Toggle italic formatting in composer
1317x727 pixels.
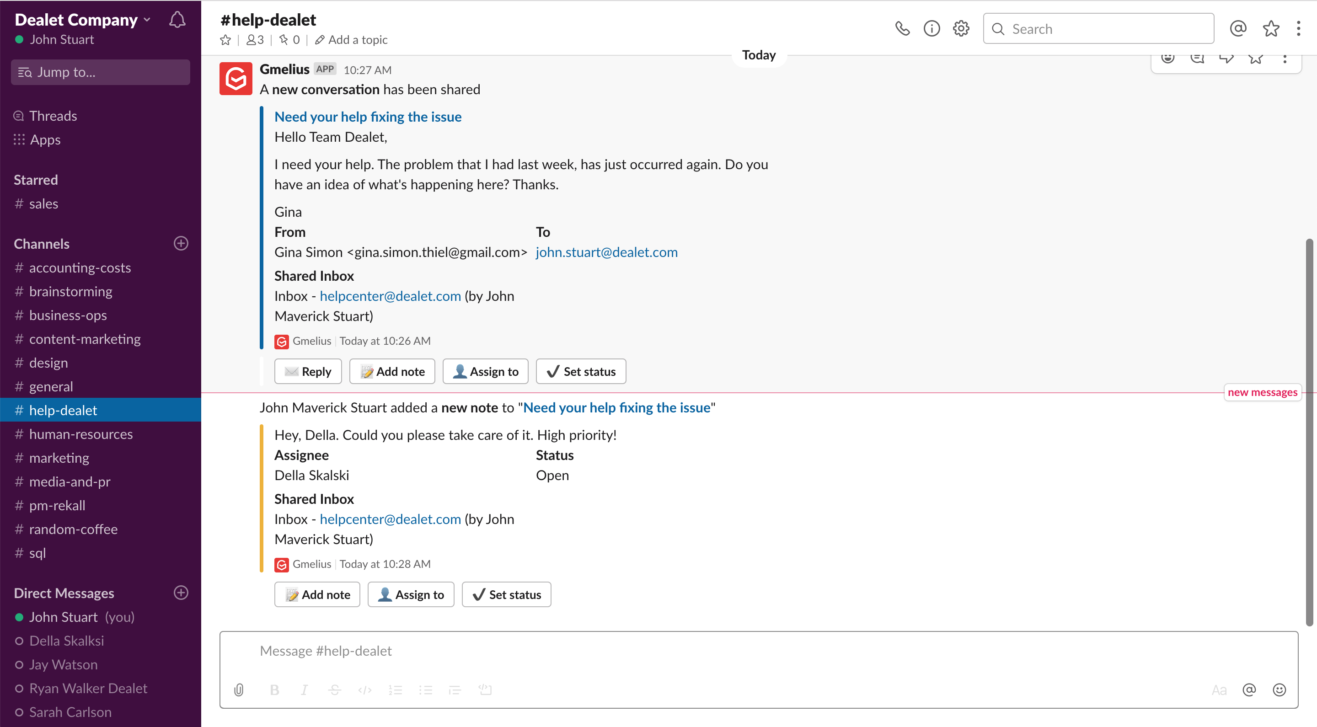click(x=304, y=690)
